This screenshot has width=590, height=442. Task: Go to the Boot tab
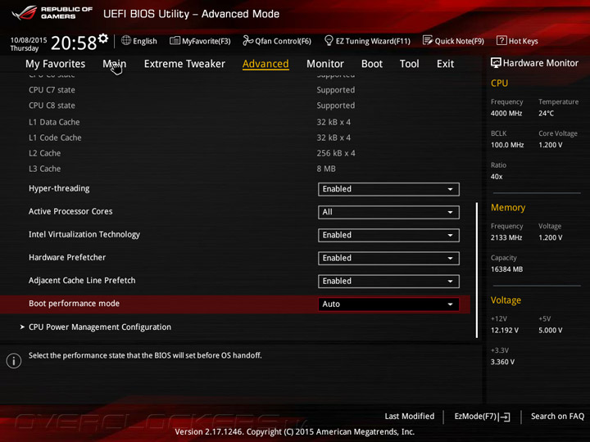pos(372,64)
